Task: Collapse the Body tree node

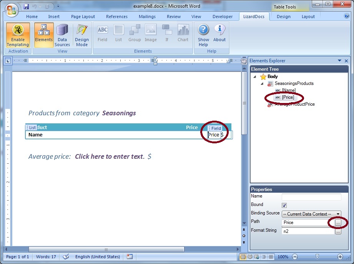Action: (255, 77)
